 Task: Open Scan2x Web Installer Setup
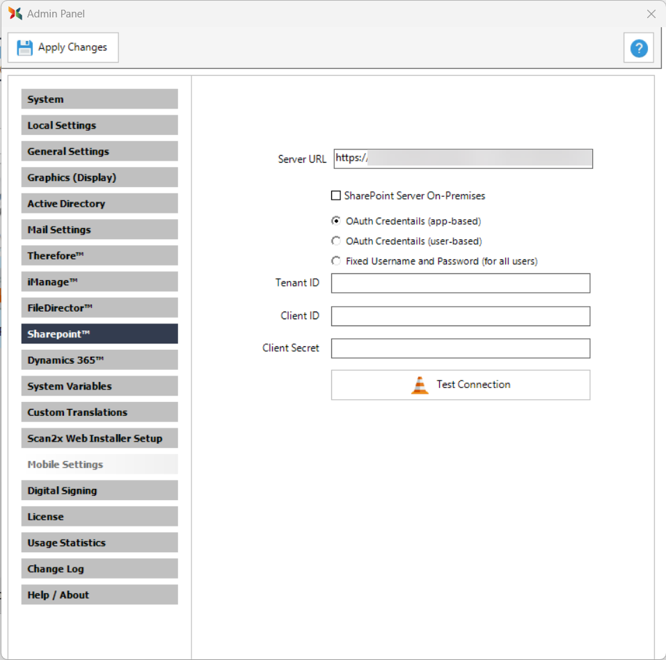click(100, 438)
